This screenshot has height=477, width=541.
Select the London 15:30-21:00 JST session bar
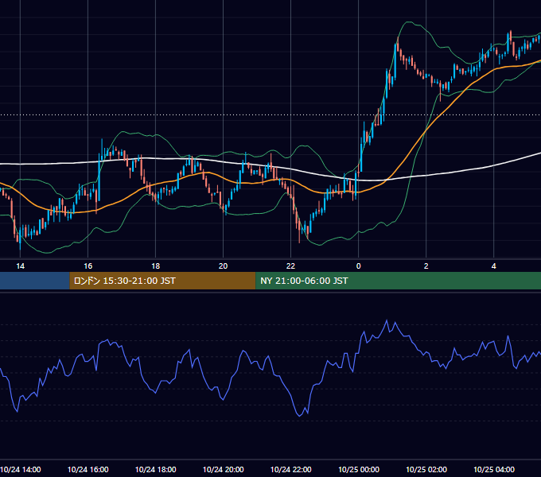[x=162, y=281]
